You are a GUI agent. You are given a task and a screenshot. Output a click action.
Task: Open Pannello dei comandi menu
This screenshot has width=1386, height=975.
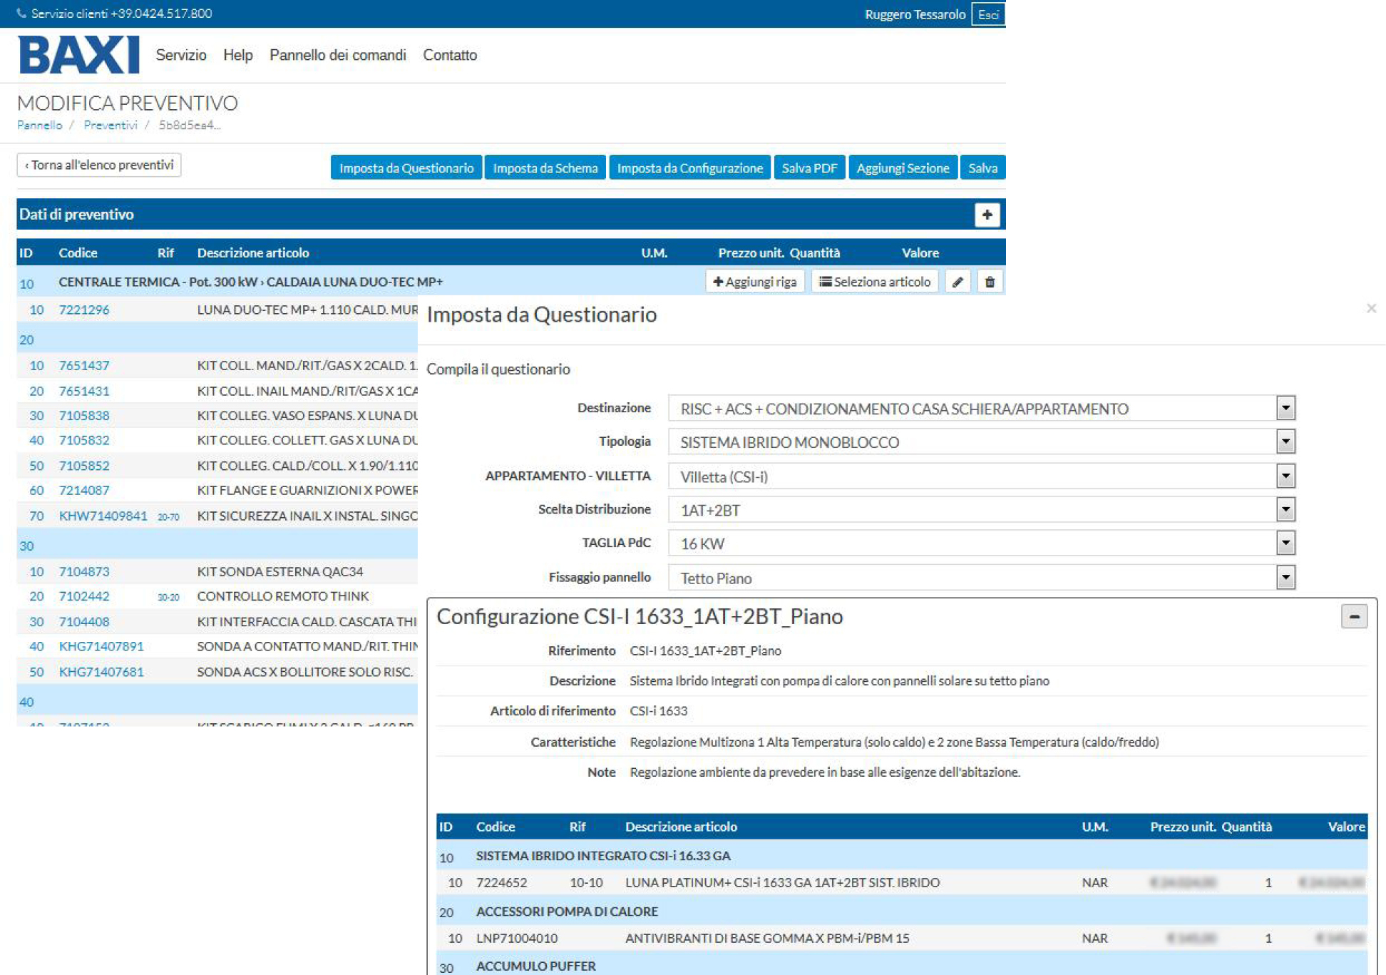coord(337,55)
